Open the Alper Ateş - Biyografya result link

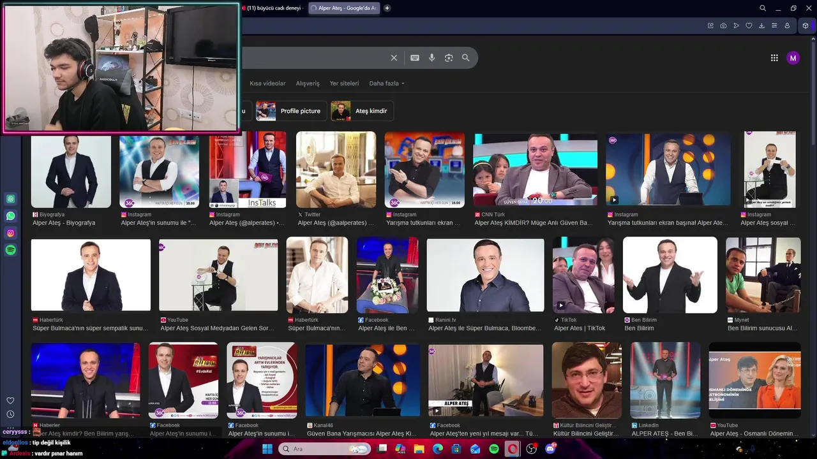tap(64, 223)
